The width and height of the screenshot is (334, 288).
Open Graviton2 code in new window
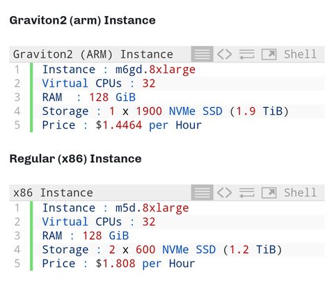pos(269,54)
